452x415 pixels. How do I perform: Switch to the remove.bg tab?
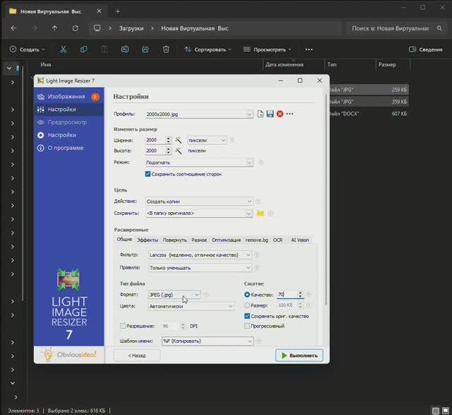[x=257, y=240]
